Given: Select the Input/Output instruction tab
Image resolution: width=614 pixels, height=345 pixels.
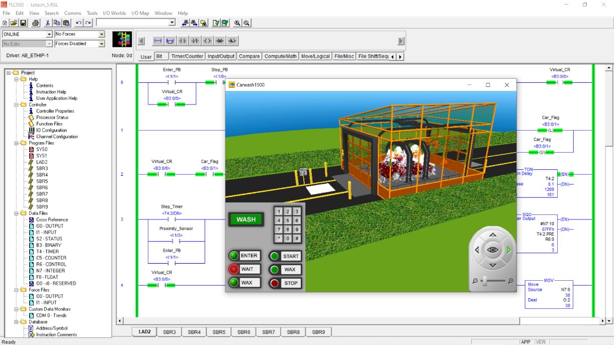Looking at the screenshot, I should coord(221,56).
